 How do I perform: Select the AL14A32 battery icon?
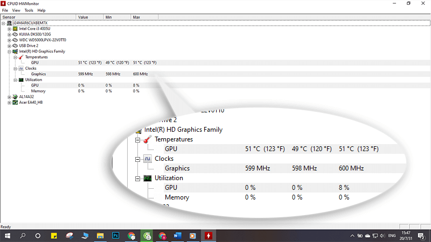[x=15, y=97]
